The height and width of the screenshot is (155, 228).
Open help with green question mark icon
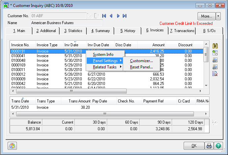tap(218, 146)
